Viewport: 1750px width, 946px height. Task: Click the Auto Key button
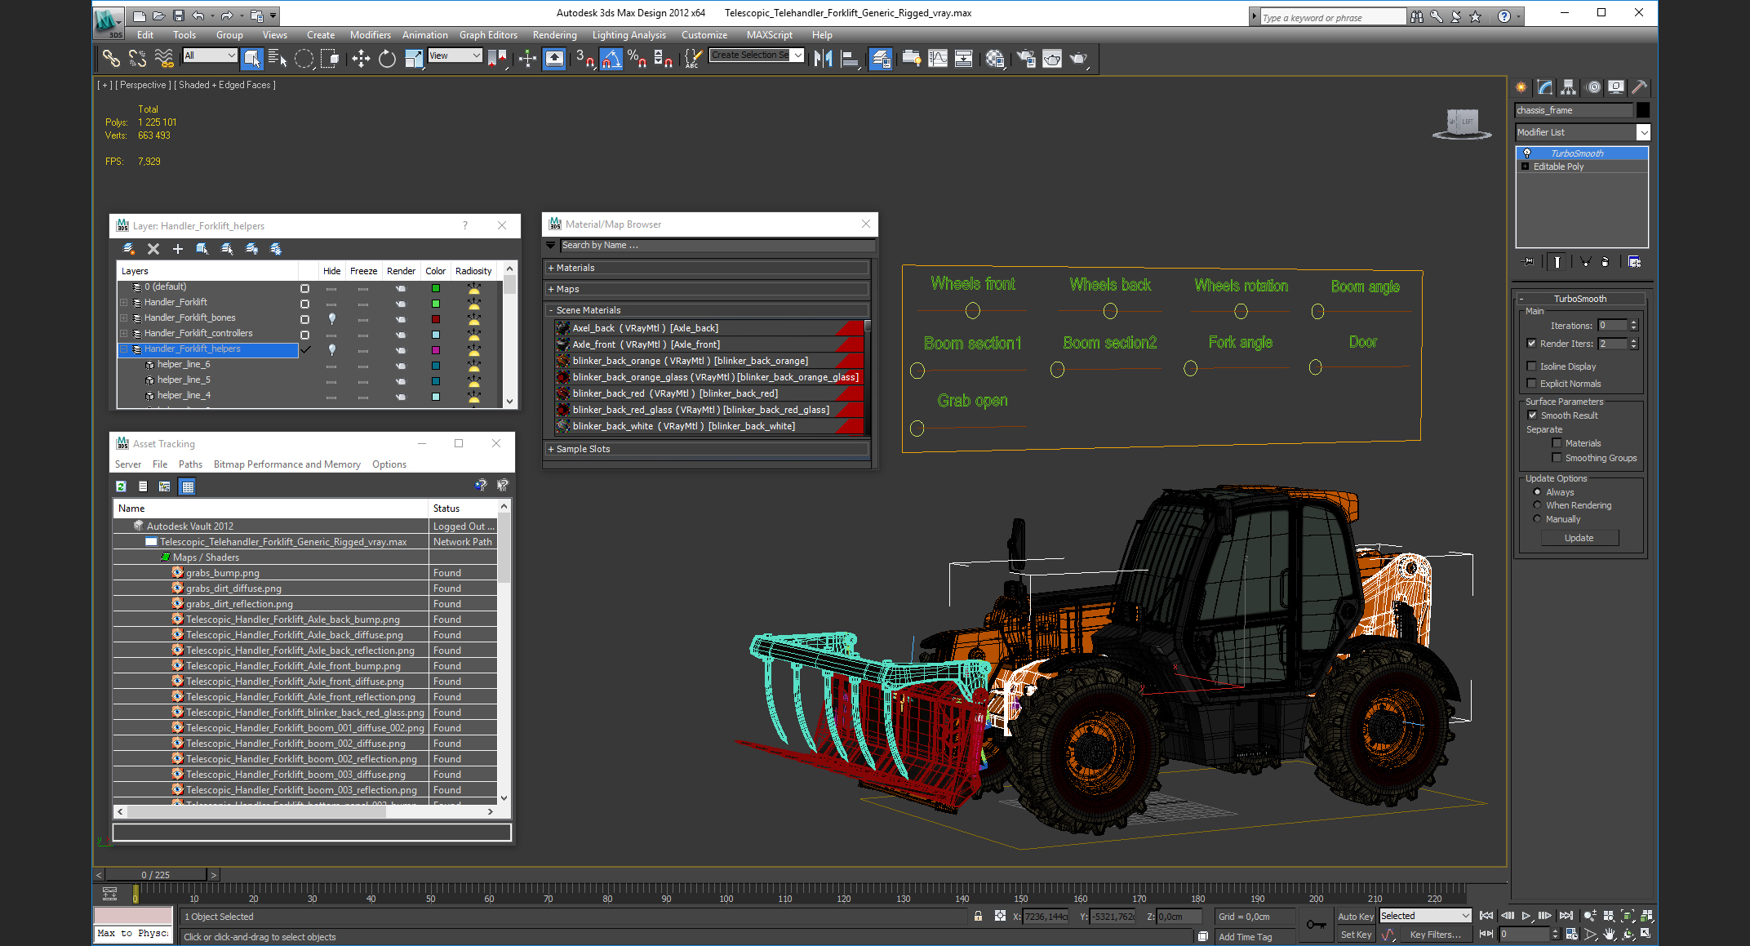coord(1356,917)
